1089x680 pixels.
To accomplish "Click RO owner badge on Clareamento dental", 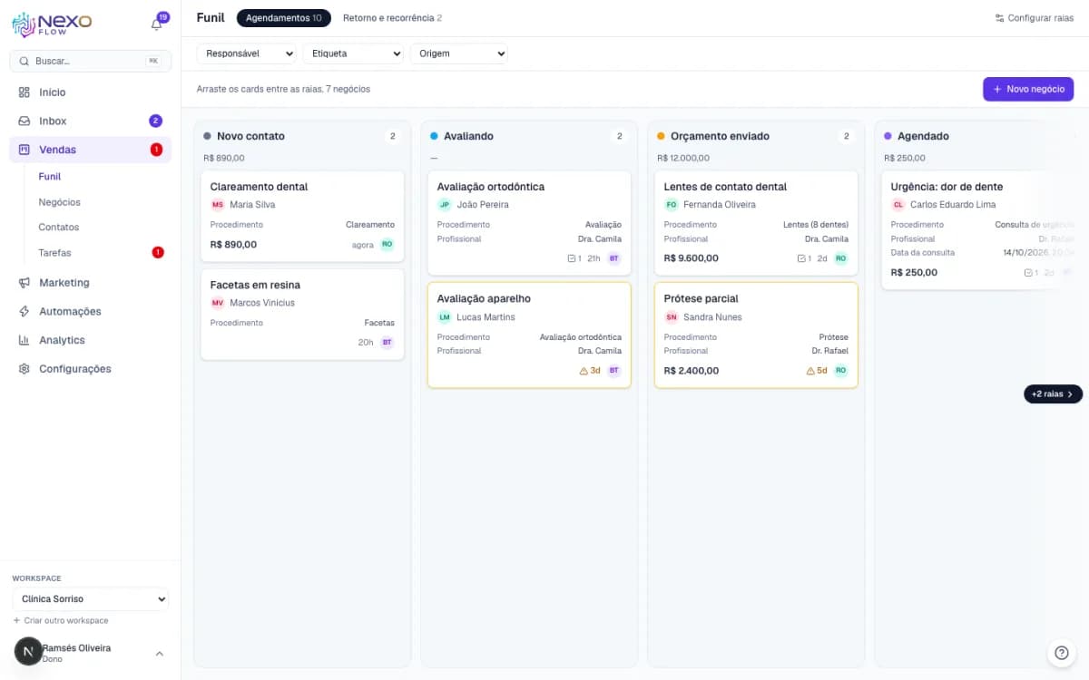I will (388, 244).
